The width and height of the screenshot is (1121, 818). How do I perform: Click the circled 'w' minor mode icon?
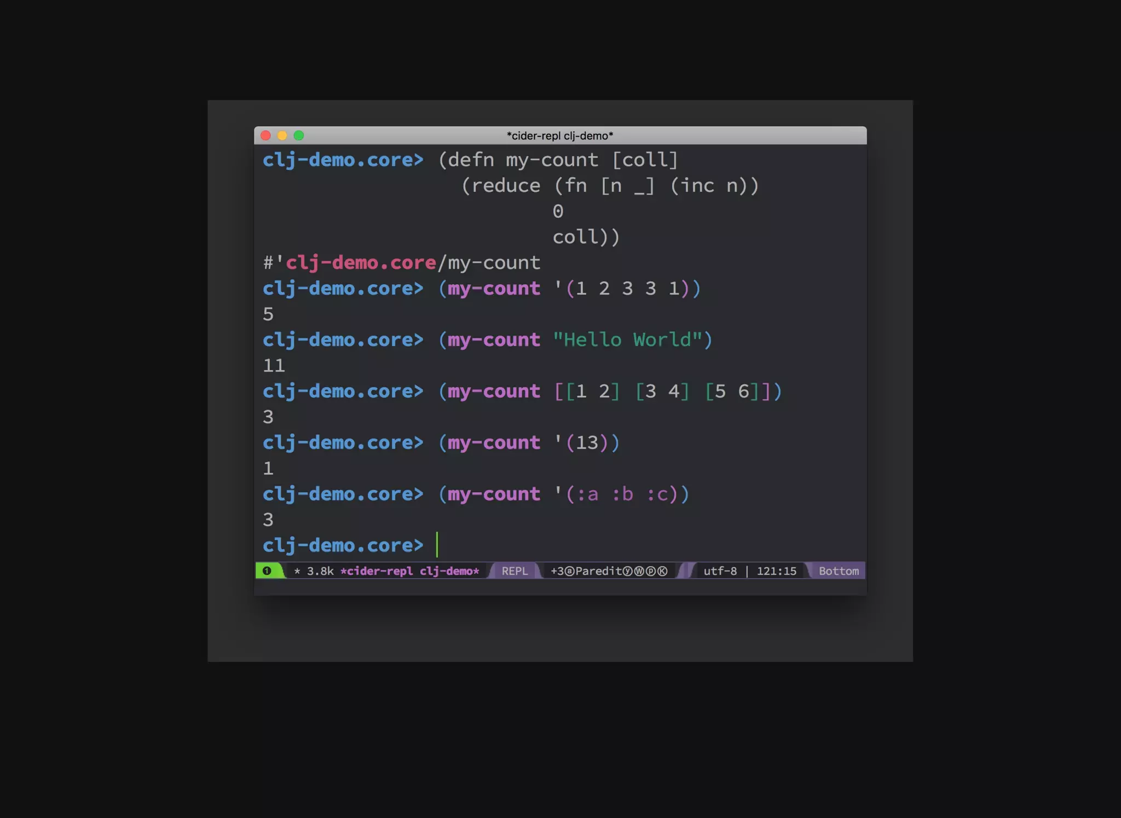click(639, 571)
